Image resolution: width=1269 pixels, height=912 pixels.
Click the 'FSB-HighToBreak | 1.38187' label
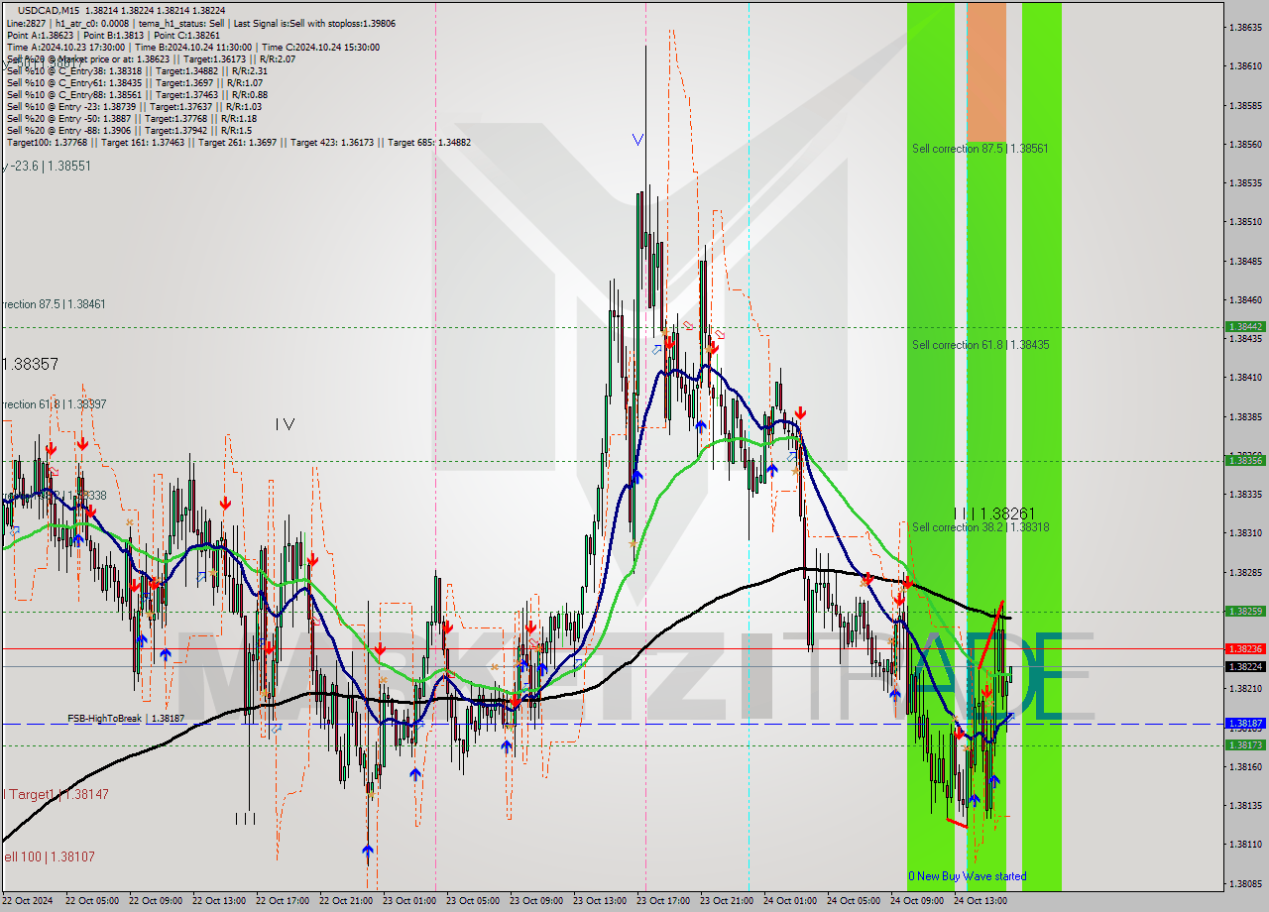click(x=126, y=718)
